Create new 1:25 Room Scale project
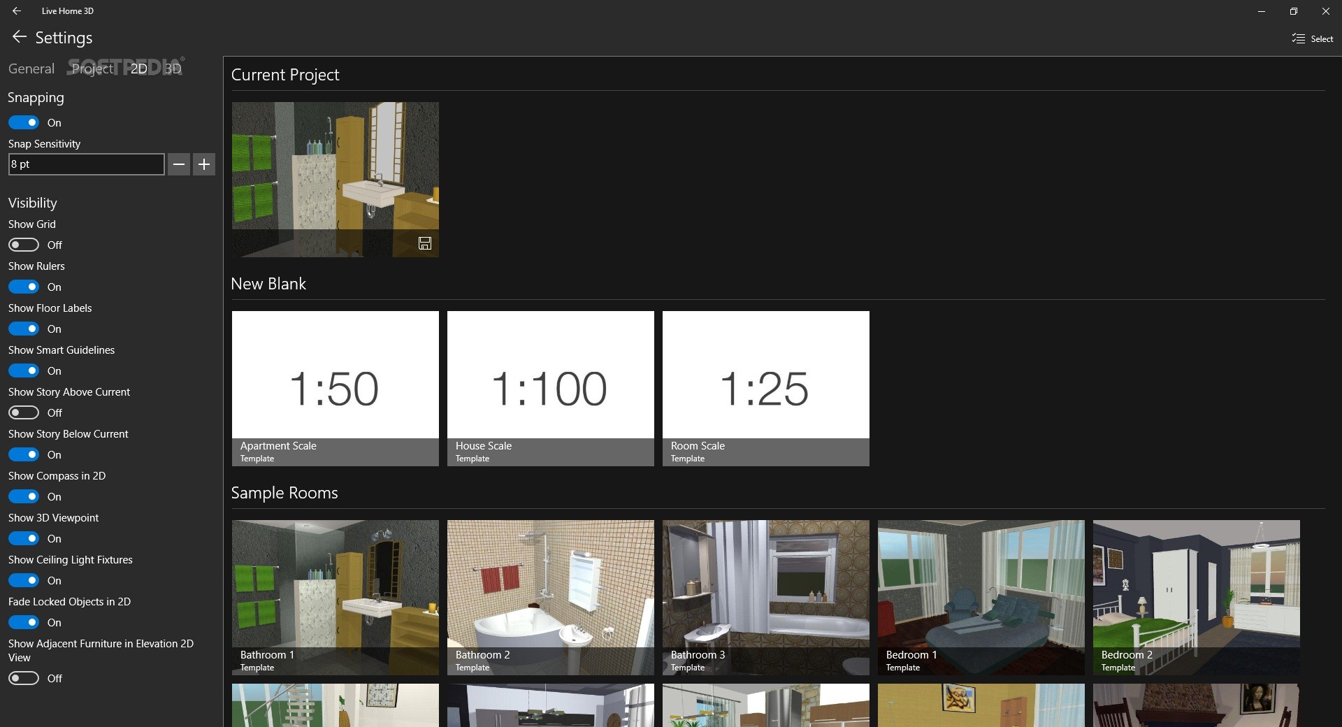Screen dimensions: 1342x727 (x=766, y=389)
